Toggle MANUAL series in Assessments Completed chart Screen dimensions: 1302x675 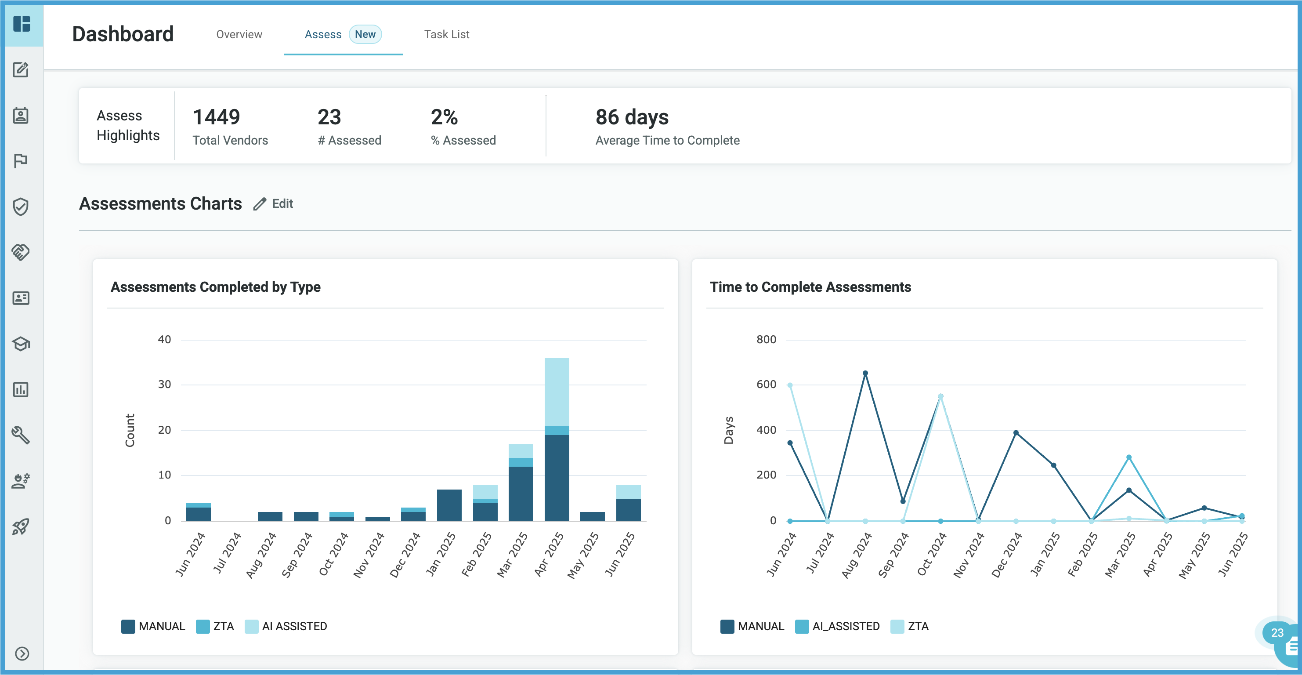click(x=153, y=626)
